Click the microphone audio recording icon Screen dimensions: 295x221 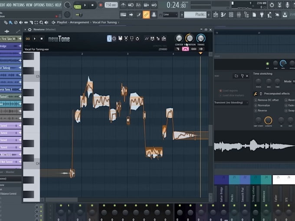[287, 5]
